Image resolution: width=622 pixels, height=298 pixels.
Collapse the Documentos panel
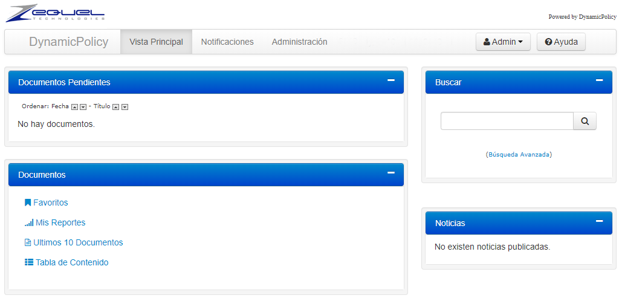390,173
